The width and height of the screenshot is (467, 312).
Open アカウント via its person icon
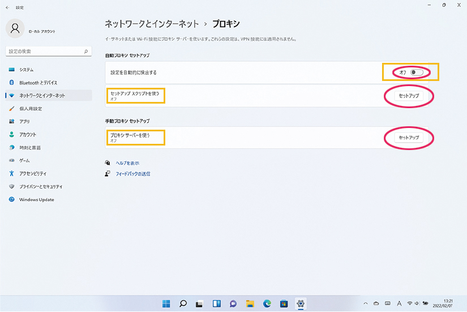12,135
